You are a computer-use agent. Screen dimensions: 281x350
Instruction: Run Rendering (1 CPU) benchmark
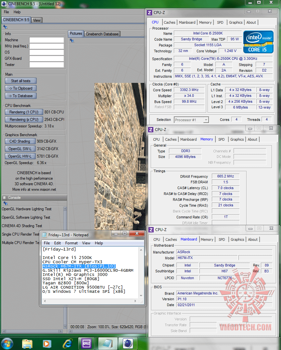click(24, 112)
